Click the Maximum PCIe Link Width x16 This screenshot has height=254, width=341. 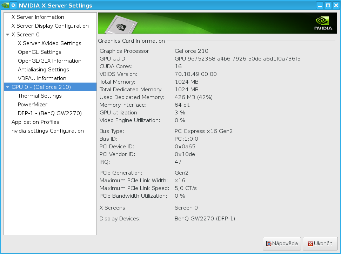[180, 181]
